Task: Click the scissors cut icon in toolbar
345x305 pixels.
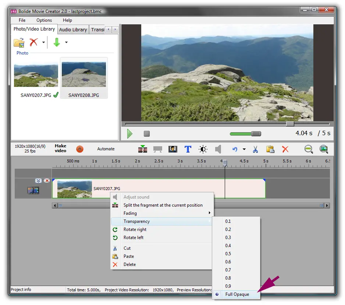Action: (x=255, y=149)
